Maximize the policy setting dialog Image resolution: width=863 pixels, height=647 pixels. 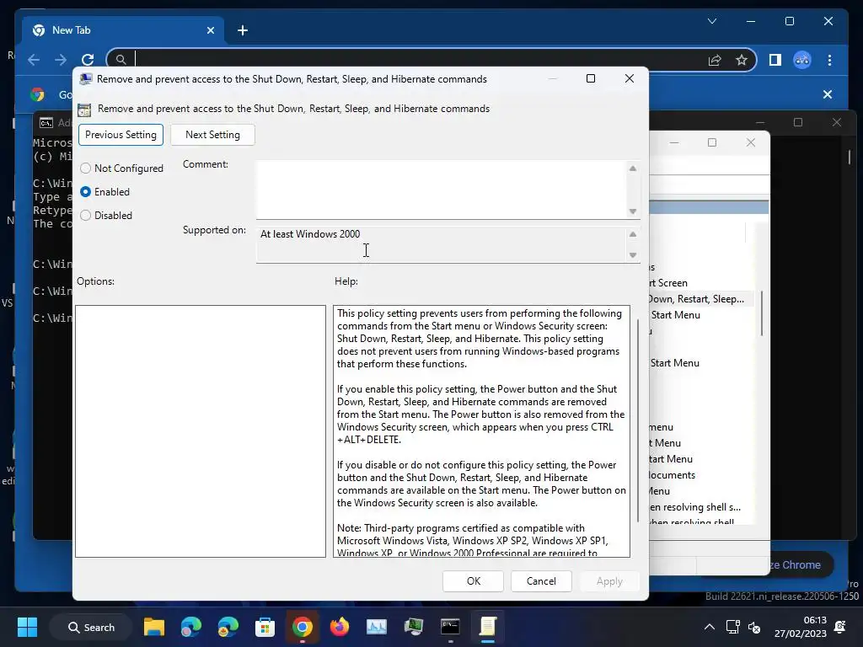pos(591,78)
